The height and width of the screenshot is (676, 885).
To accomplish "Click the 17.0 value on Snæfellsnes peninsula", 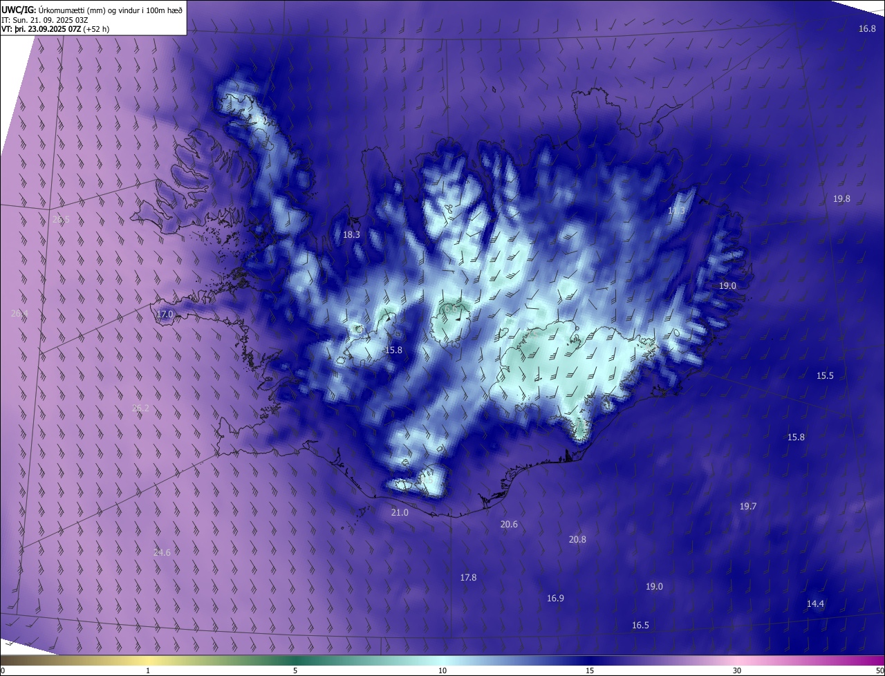I will pos(165,314).
